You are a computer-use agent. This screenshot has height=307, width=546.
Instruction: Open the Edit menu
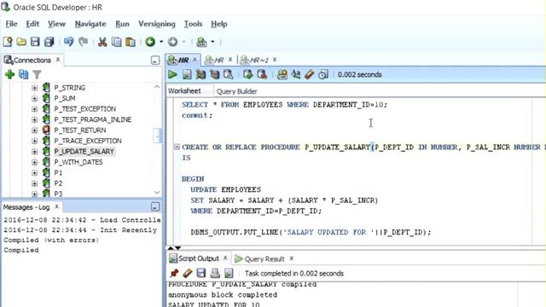(32, 24)
